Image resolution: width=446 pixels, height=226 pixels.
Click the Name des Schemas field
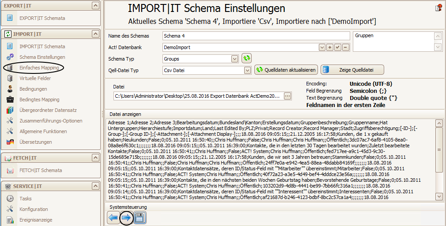tap(256, 36)
